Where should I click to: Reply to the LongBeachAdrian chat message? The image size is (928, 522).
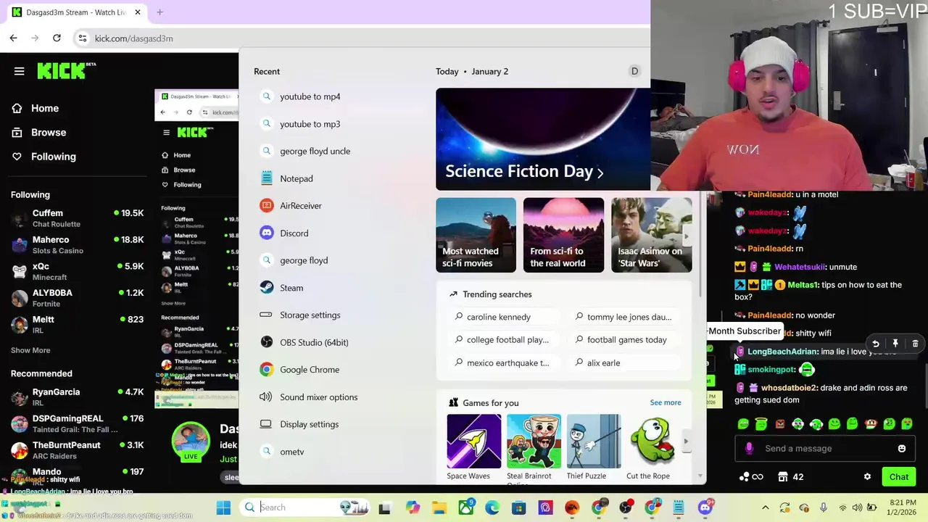tap(876, 344)
